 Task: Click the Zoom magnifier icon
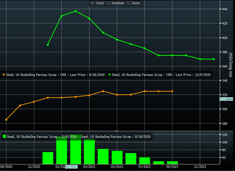(x=128, y=3)
